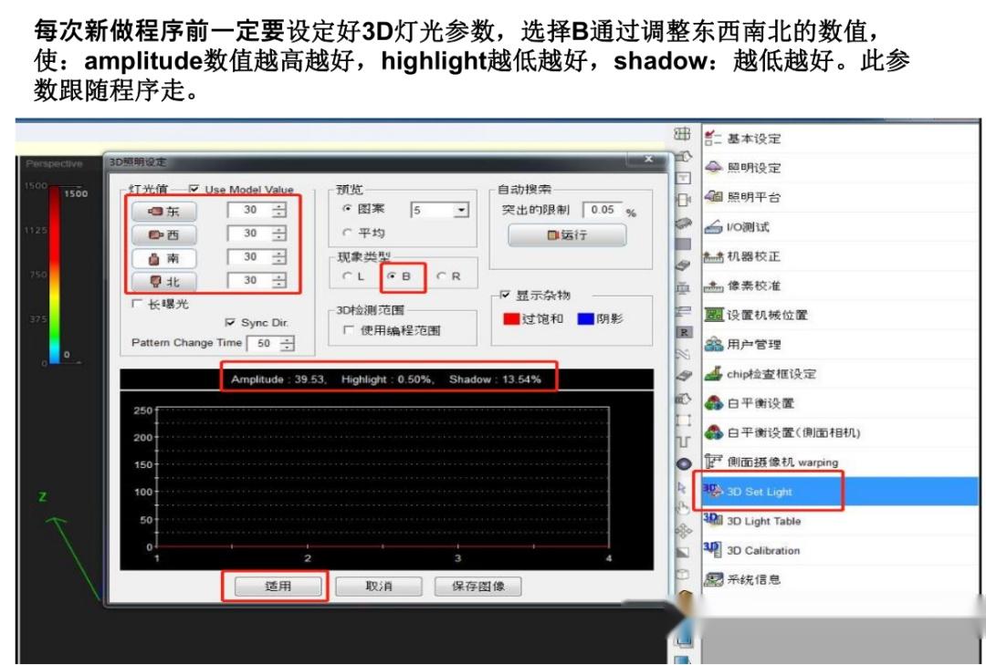
Task: Open the 机器校正 menu entry
Action: [x=841, y=256]
